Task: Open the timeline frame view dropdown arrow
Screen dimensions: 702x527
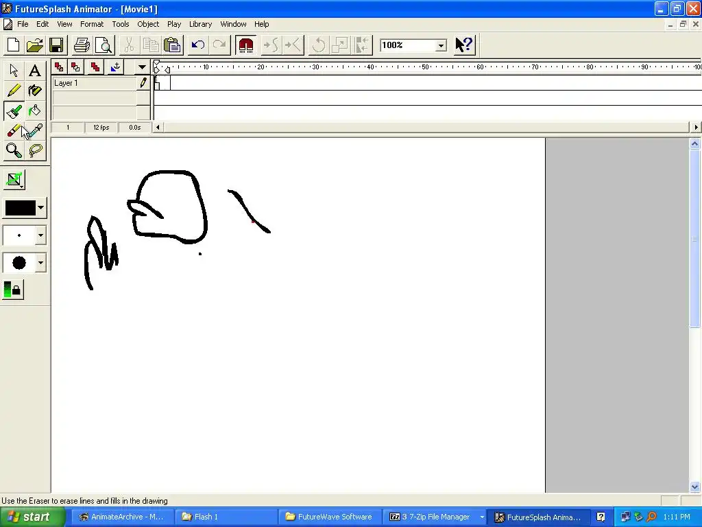Action: (142, 67)
